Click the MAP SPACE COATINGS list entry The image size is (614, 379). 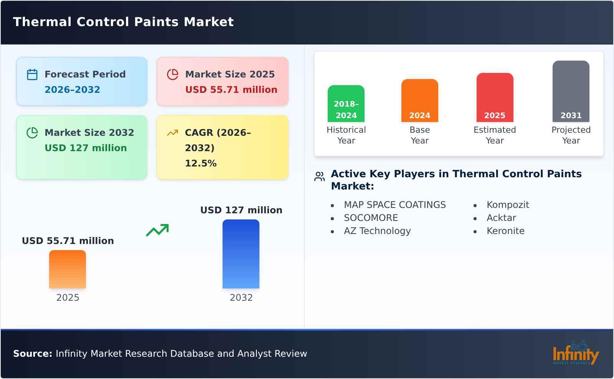click(395, 204)
